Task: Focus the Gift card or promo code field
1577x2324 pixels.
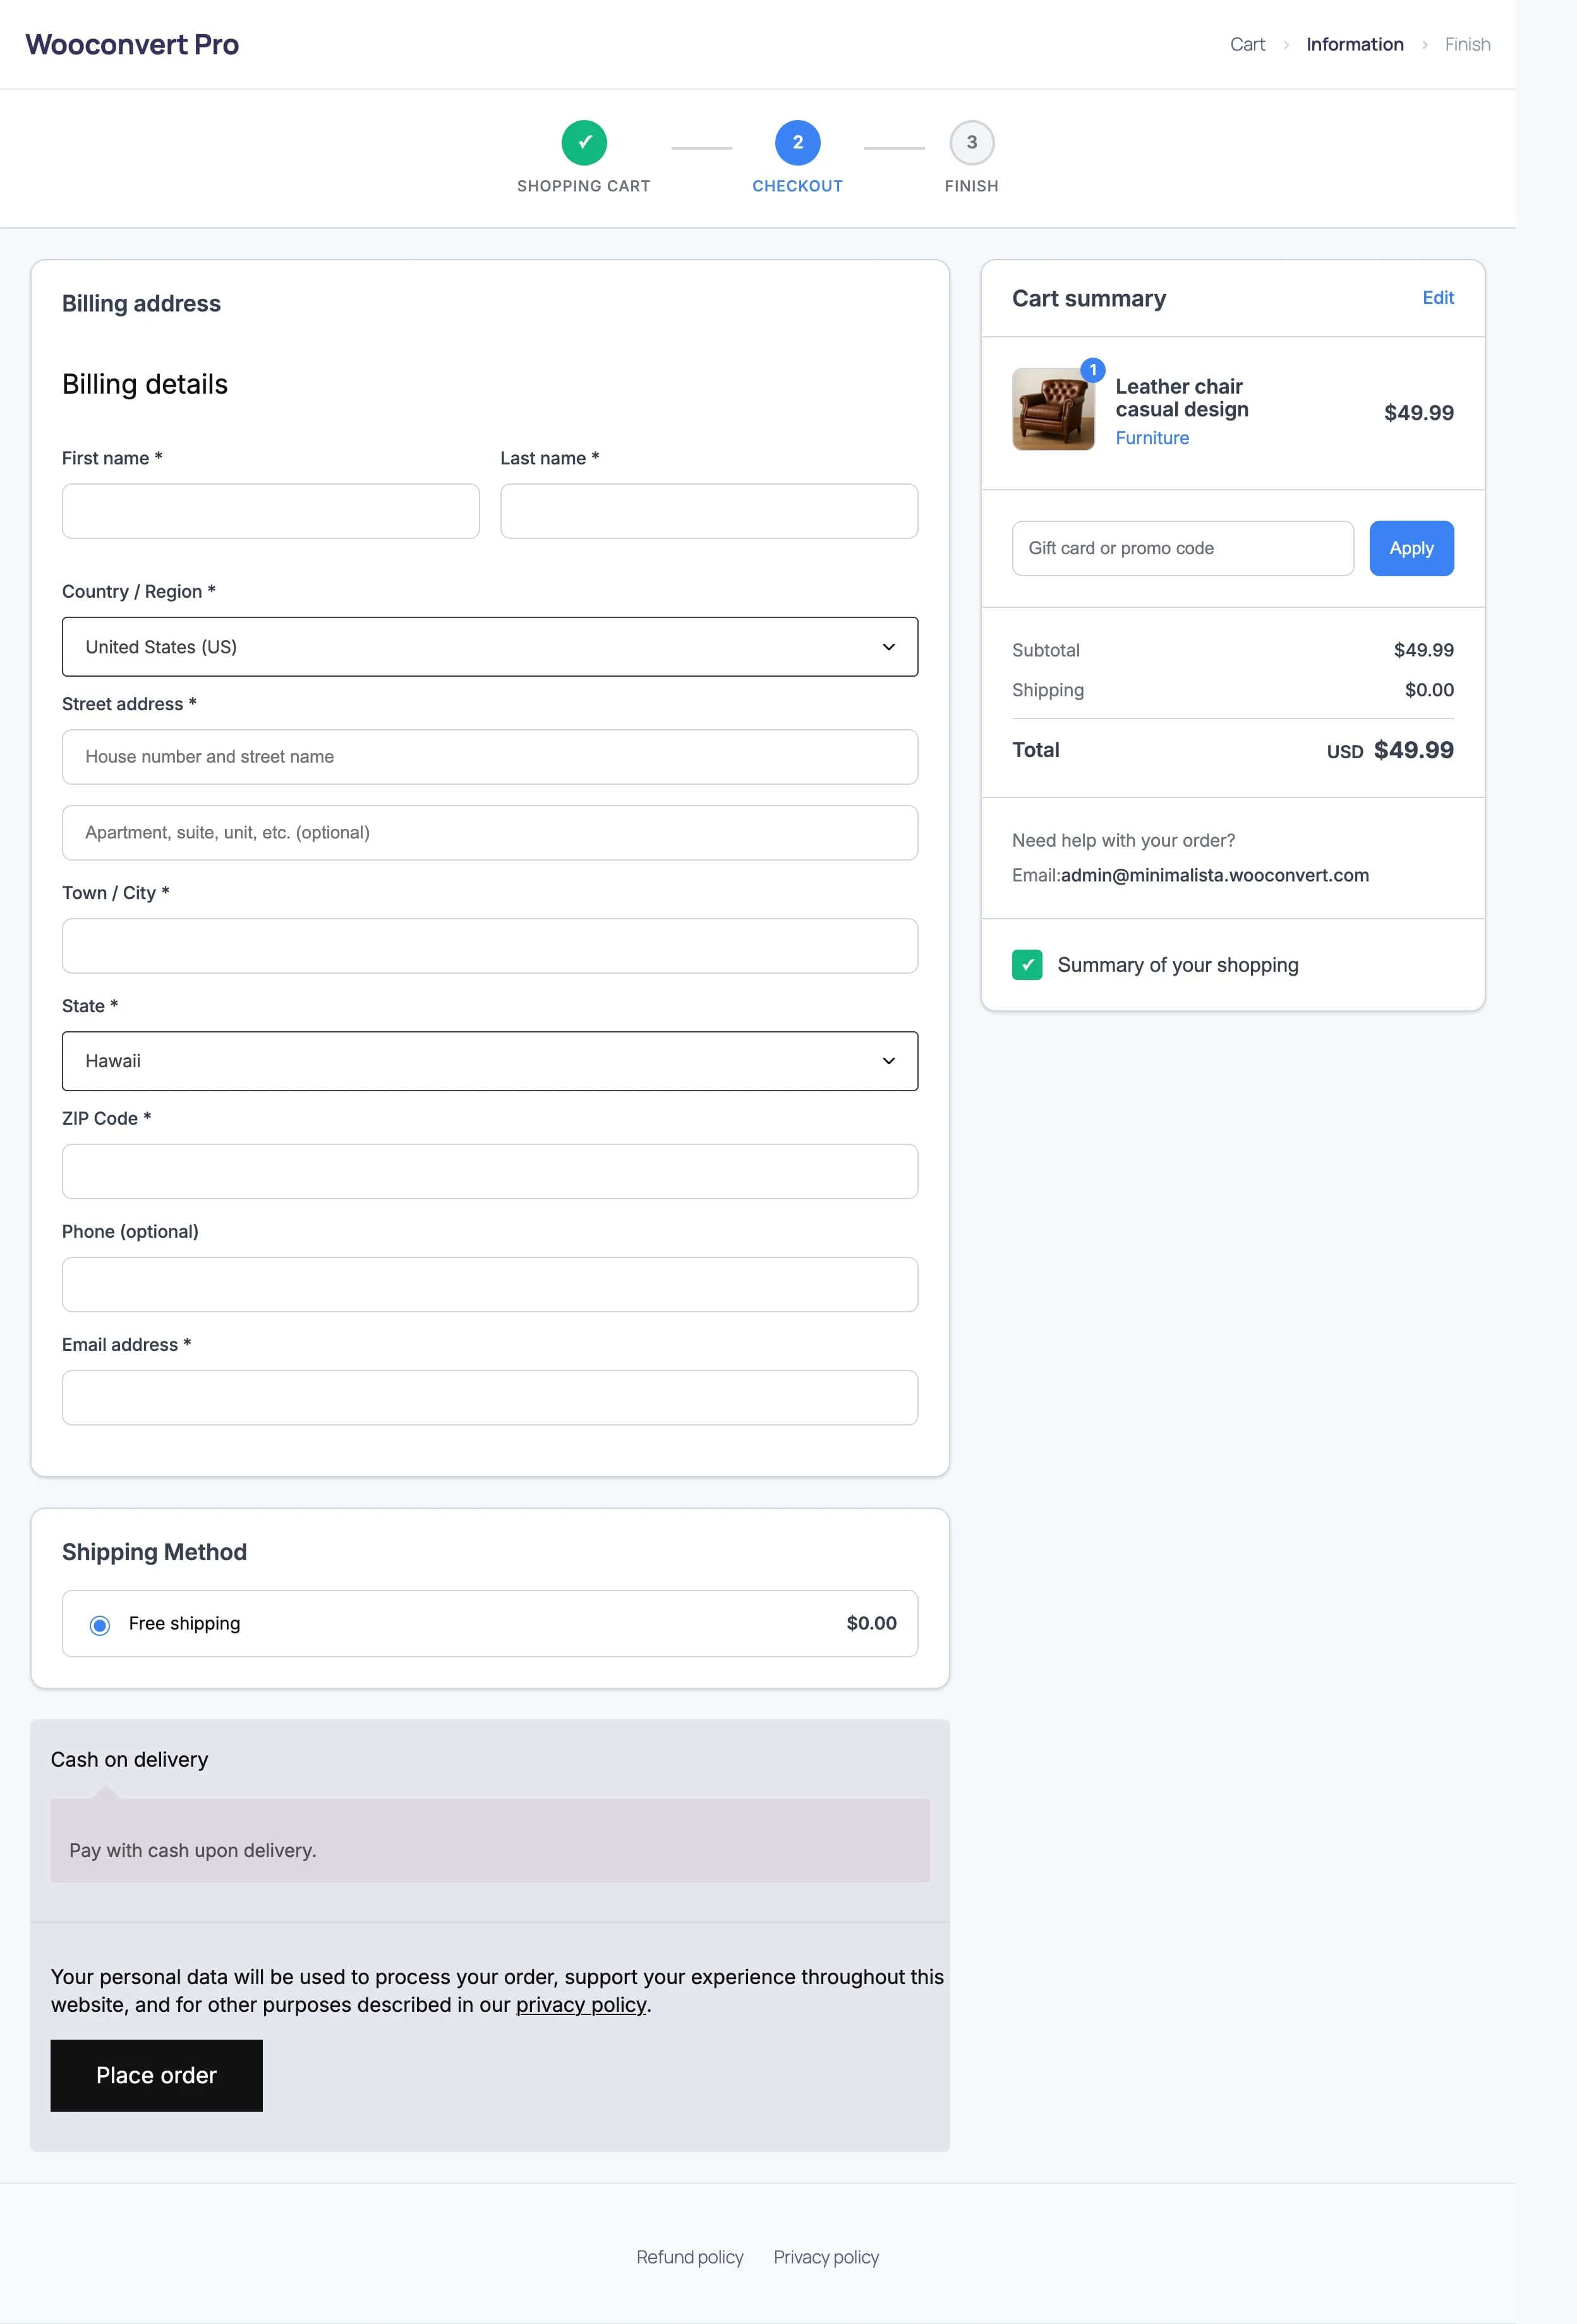Action: point(1183,548)
